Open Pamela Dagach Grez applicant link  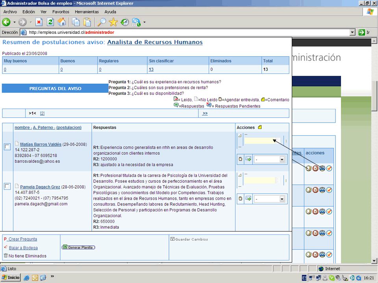[40, 187]
